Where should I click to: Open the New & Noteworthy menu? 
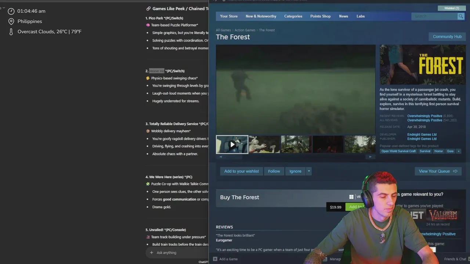tap(261, 16)
